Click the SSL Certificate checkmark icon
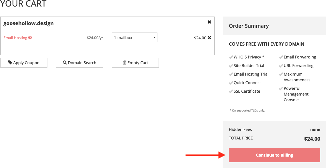 coord(231,92)
